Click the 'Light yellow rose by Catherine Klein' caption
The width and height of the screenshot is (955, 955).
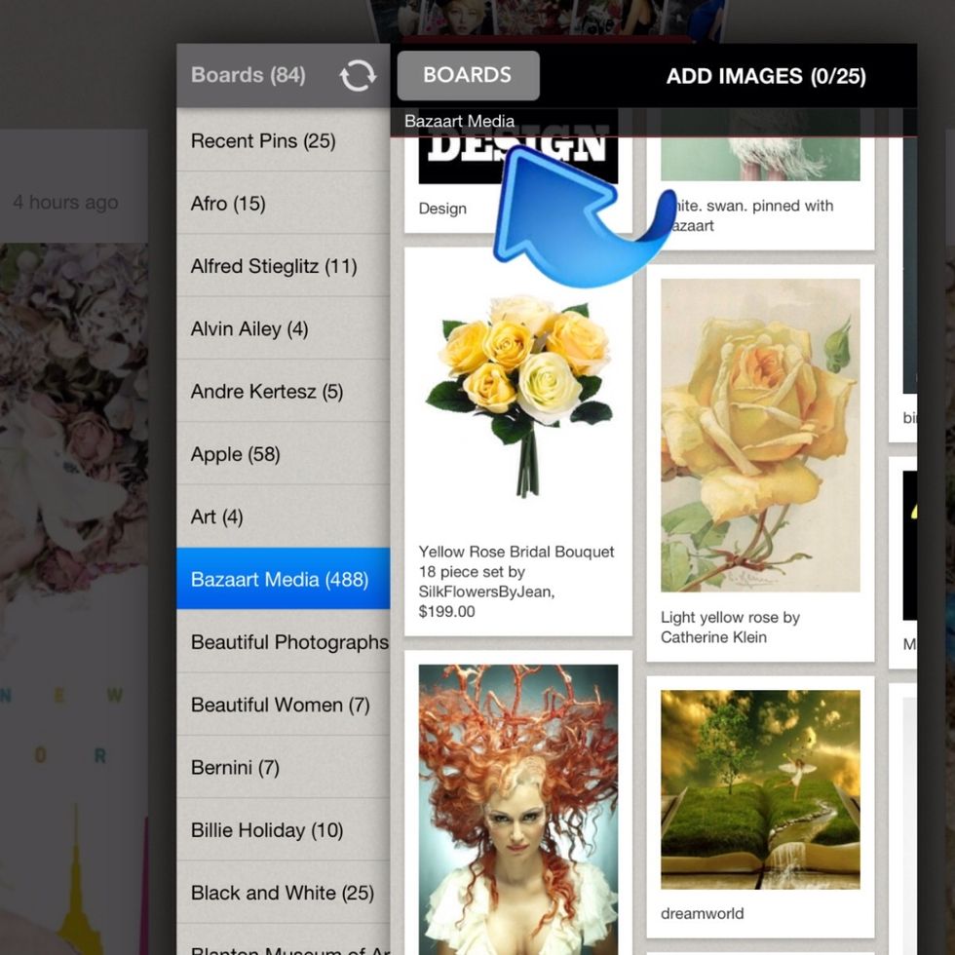[x=730, y=627]
